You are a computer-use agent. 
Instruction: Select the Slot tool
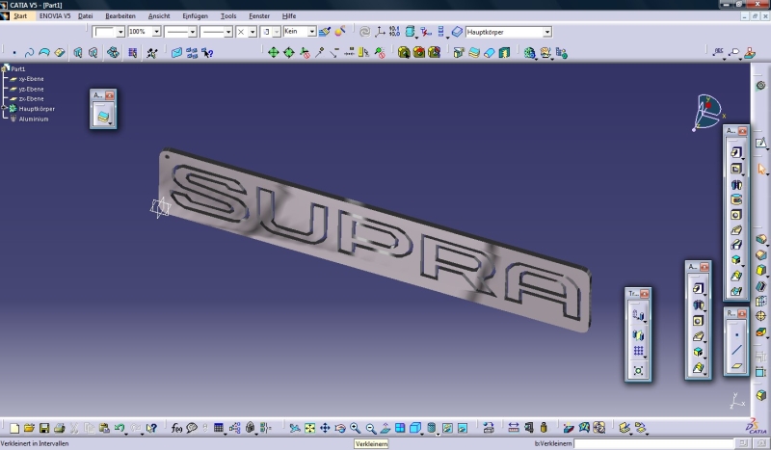coord(736,245)
